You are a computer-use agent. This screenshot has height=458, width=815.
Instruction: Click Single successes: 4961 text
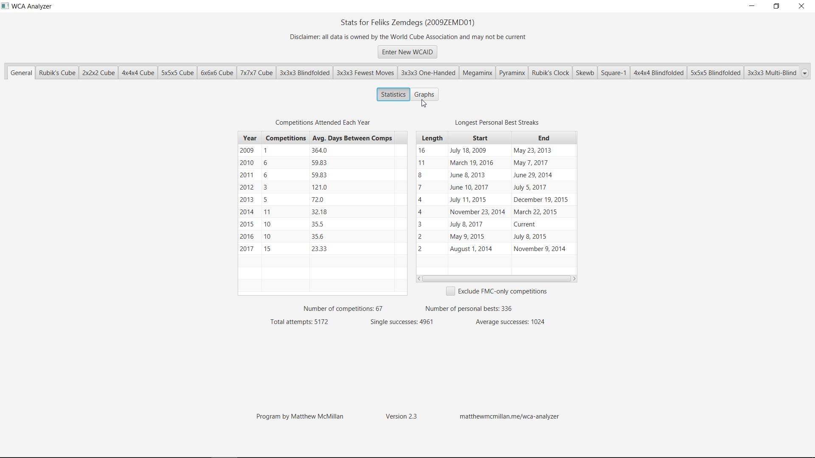point(402,322)
